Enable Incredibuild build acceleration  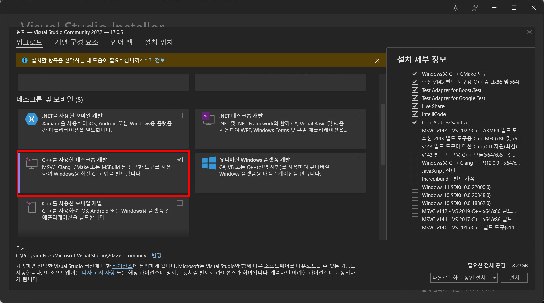click(x=415, y=179)
